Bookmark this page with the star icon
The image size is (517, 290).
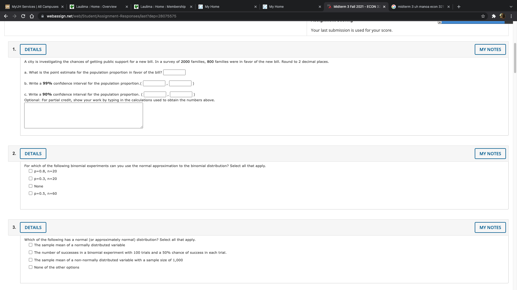pos(483,16)
